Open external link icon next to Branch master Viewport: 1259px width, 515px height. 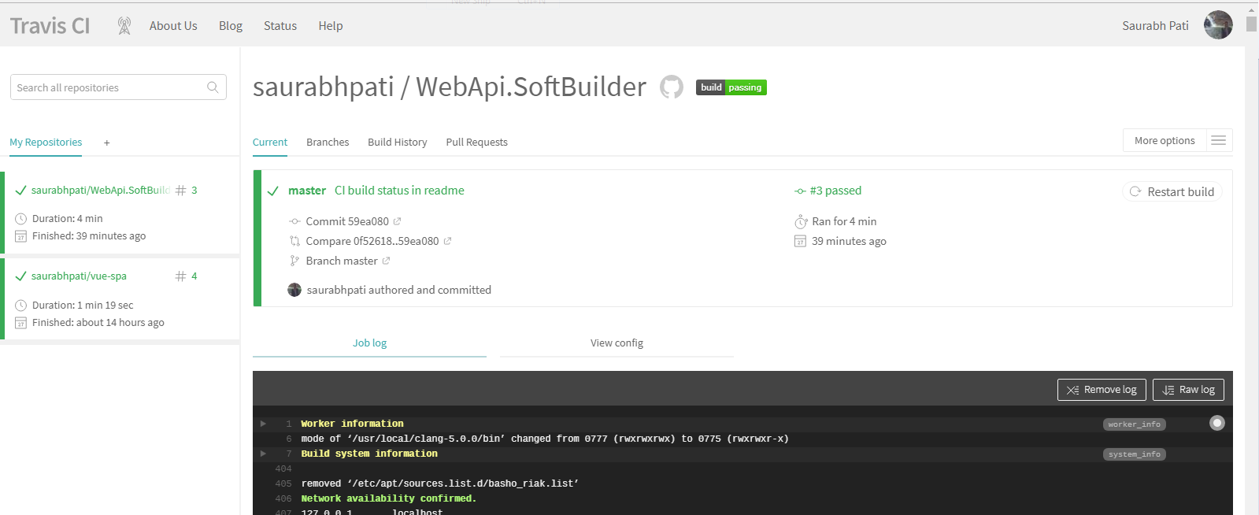pos(387,261)
